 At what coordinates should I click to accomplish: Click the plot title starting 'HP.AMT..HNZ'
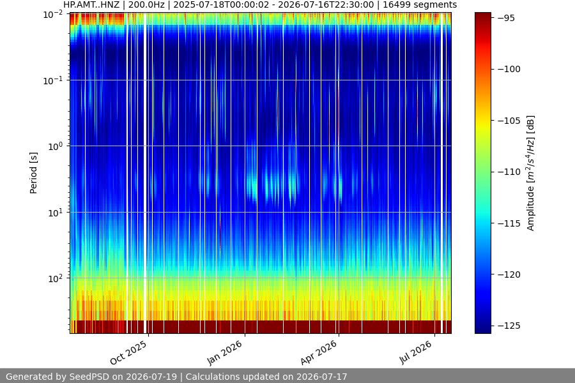(x=260, y=4)
